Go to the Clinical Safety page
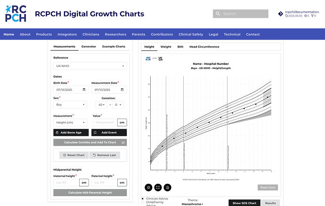This screenshot has height=206, width=325. (x=191, y=34)
